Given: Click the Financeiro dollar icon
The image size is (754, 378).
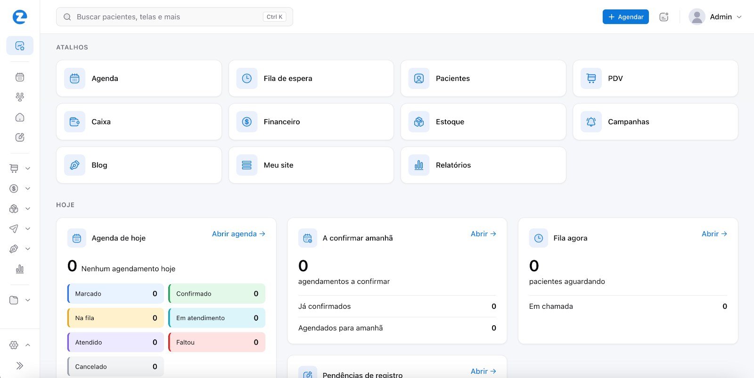Looking at the screenshot, I should (x=247, y=122).
